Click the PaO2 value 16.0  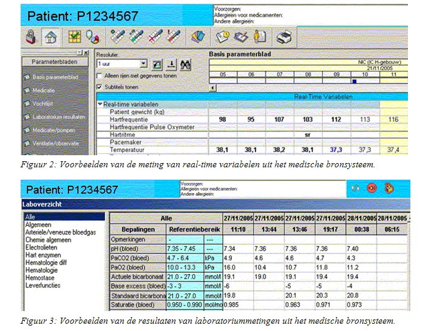(x=229, y=267)
